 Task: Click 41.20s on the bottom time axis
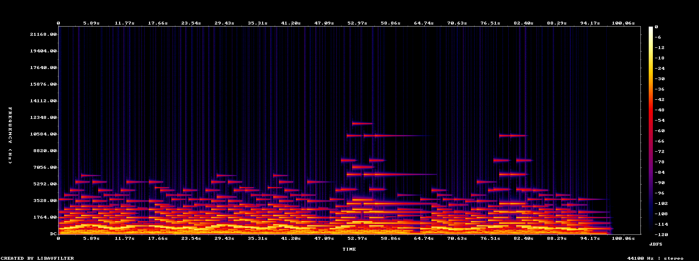point(291,239)
